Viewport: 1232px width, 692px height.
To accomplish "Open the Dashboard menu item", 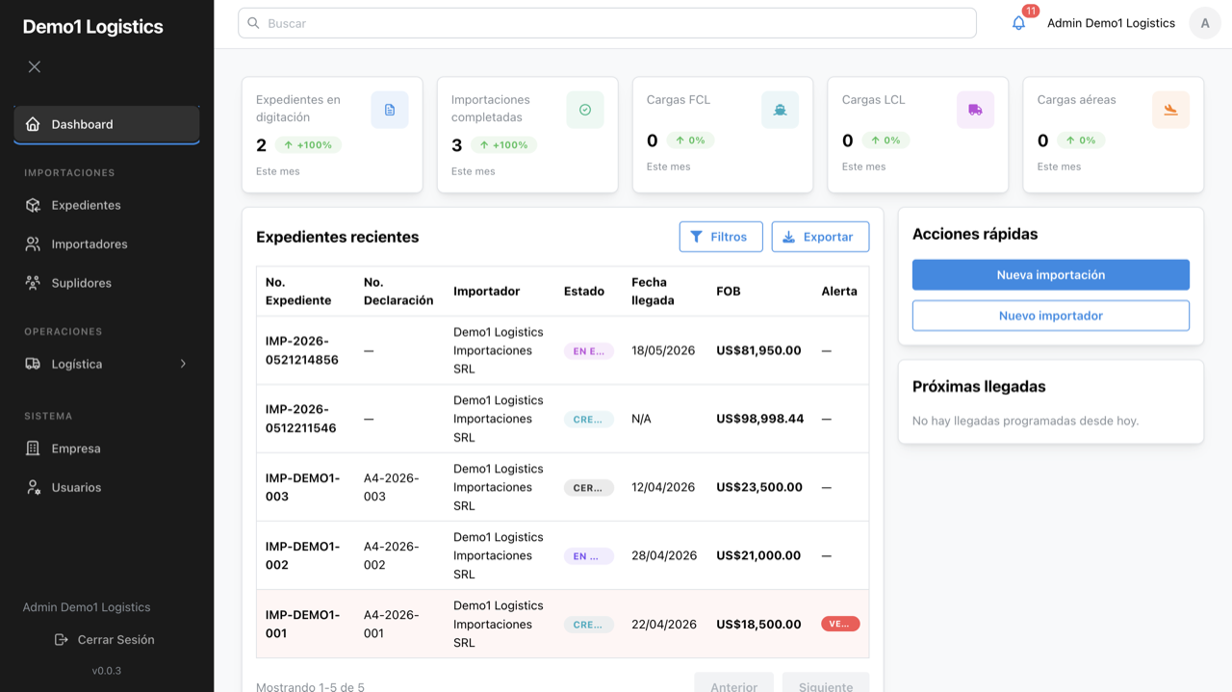I will pos(107,124).
